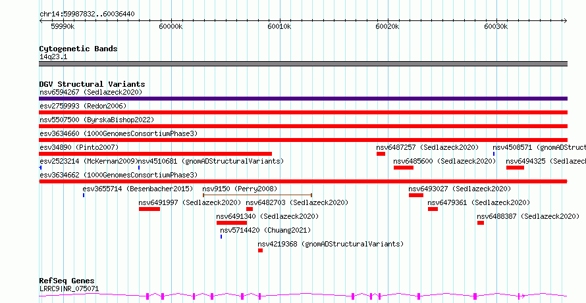
Task: Click the red bar under nsv6491997
Action: (149, 209)
